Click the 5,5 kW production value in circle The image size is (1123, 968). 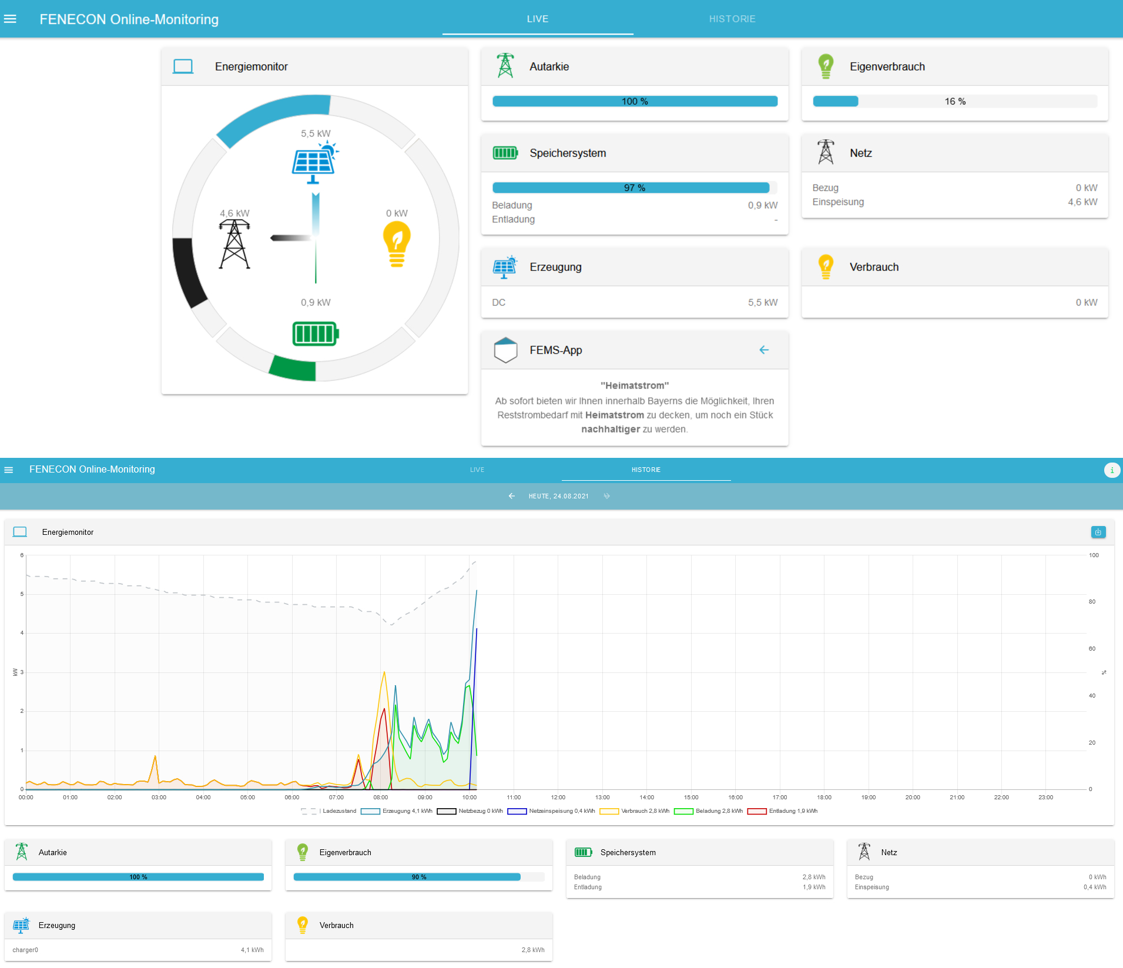click(316, 133)
